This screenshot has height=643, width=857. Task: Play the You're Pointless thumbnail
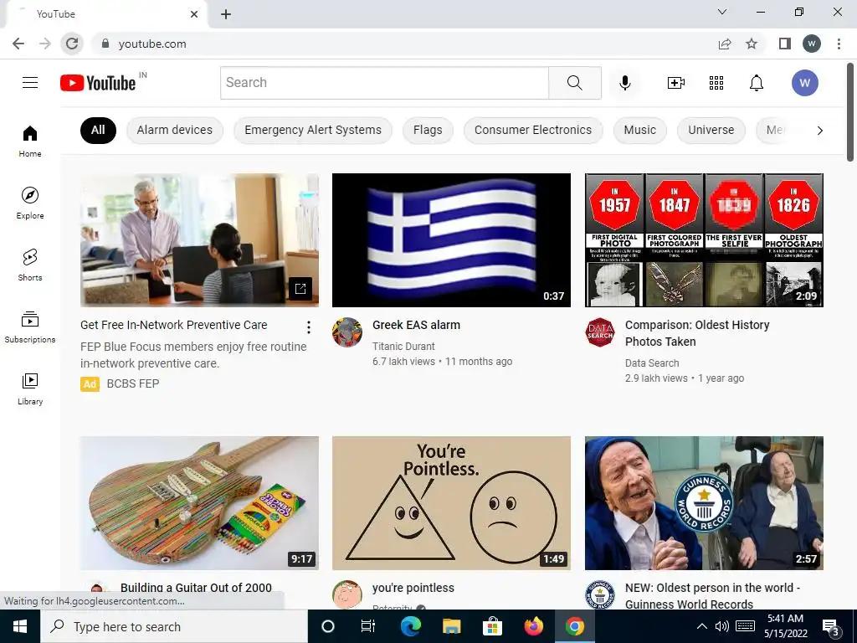[x=451, y=503]
